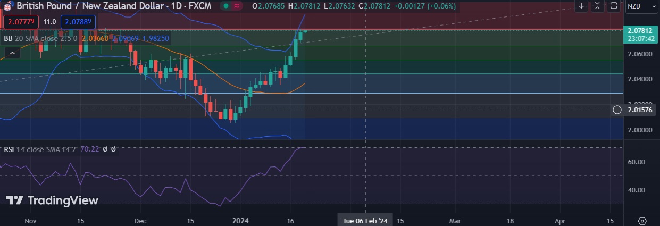Click the sell price button 2.07779
Image resolution: width=660 pixels, height=226 pixels.
(22, 22)
